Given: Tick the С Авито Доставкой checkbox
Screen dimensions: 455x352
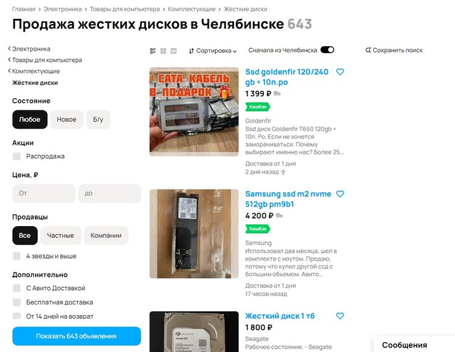Looking at the screenshot, I should click(x=17, y=288).
